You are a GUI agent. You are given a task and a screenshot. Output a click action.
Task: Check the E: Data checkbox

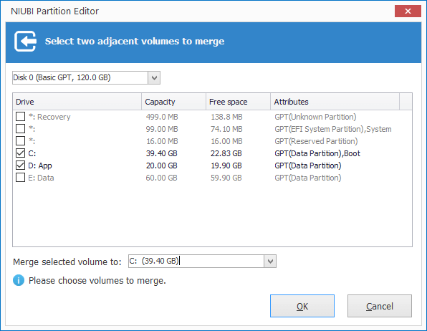(x=21, y=178)
